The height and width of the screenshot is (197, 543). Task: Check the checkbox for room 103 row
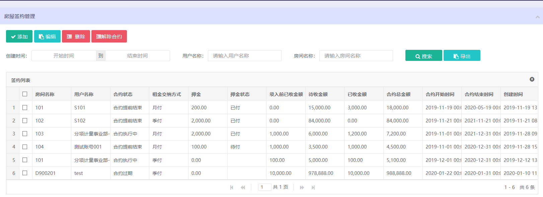25,134
